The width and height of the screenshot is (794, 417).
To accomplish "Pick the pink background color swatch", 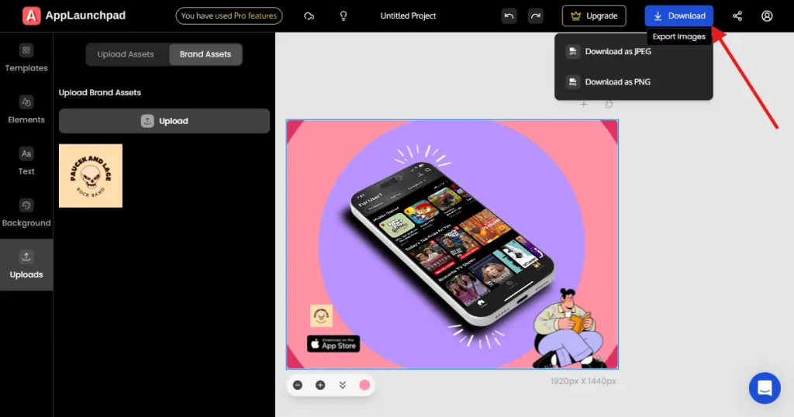I will (x=364, y=385).
